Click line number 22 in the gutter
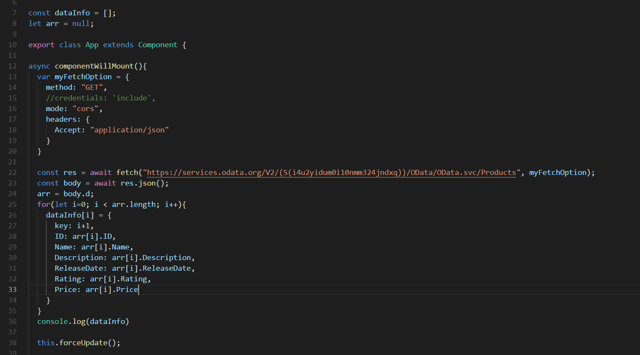Screen dimensions: 640x355 [x=12, y=172]
